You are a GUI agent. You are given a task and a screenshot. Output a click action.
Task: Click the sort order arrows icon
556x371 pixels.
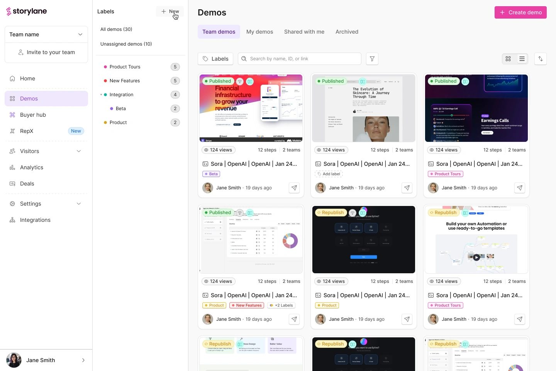pos(541,59)
